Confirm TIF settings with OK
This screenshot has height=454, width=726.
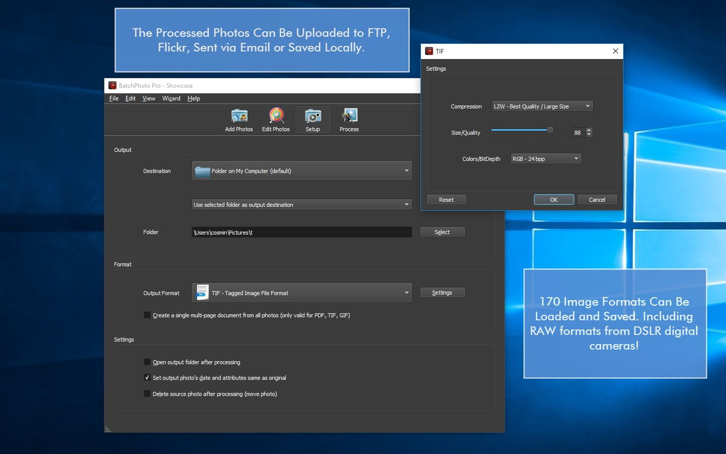coord(554,200)
